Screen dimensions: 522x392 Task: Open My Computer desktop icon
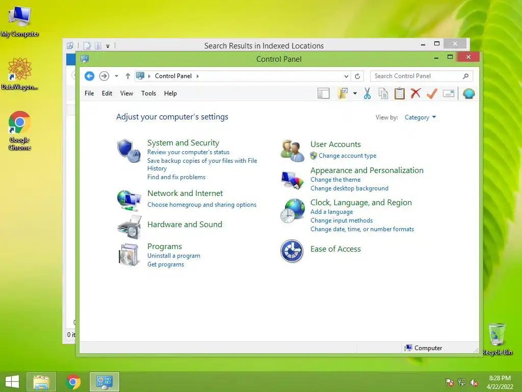pyautogui.click(x=20, y=21)
